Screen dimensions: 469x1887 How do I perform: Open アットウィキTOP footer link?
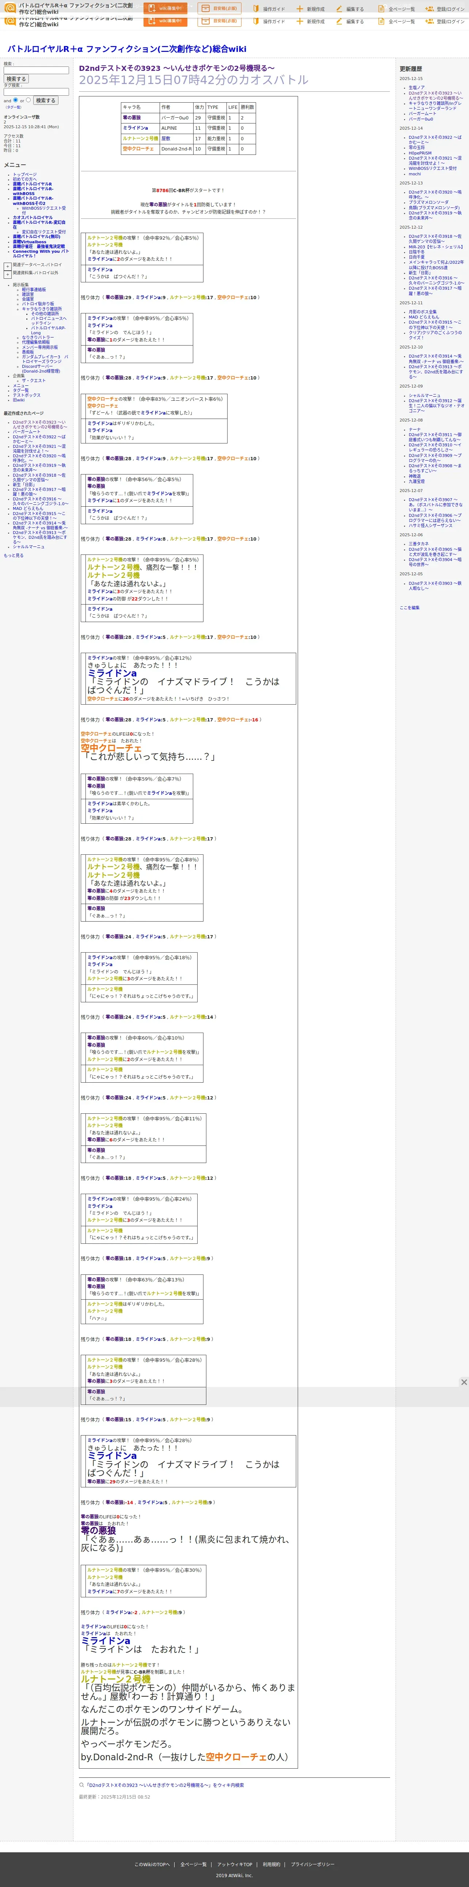(x=234, y=1864)
